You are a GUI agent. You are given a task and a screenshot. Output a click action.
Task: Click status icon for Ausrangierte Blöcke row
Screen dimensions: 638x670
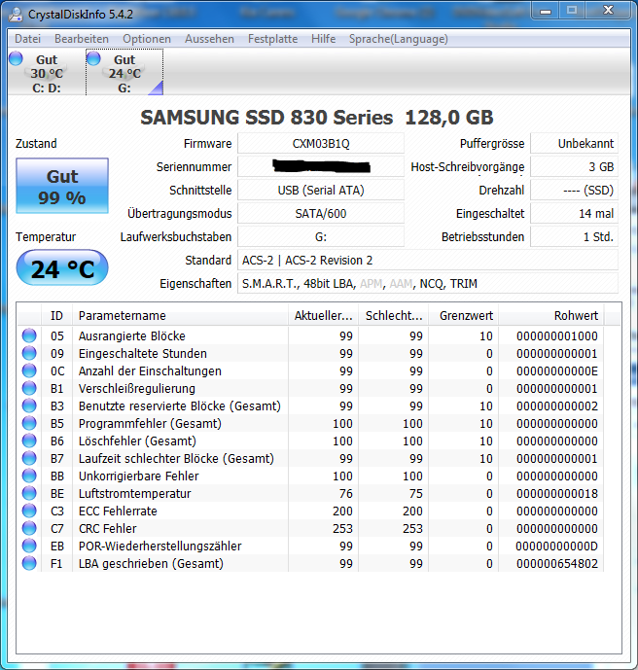tap(29, 335)
